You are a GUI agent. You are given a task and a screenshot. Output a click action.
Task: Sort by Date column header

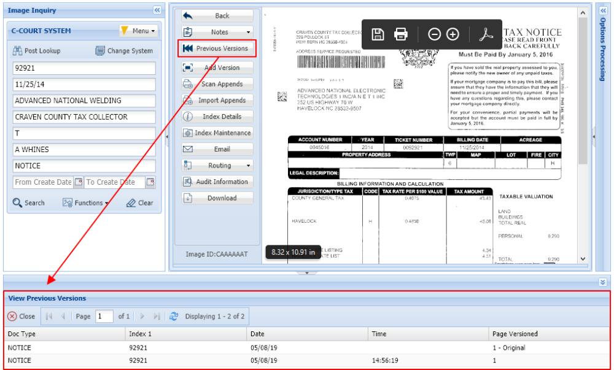point(308,334)
